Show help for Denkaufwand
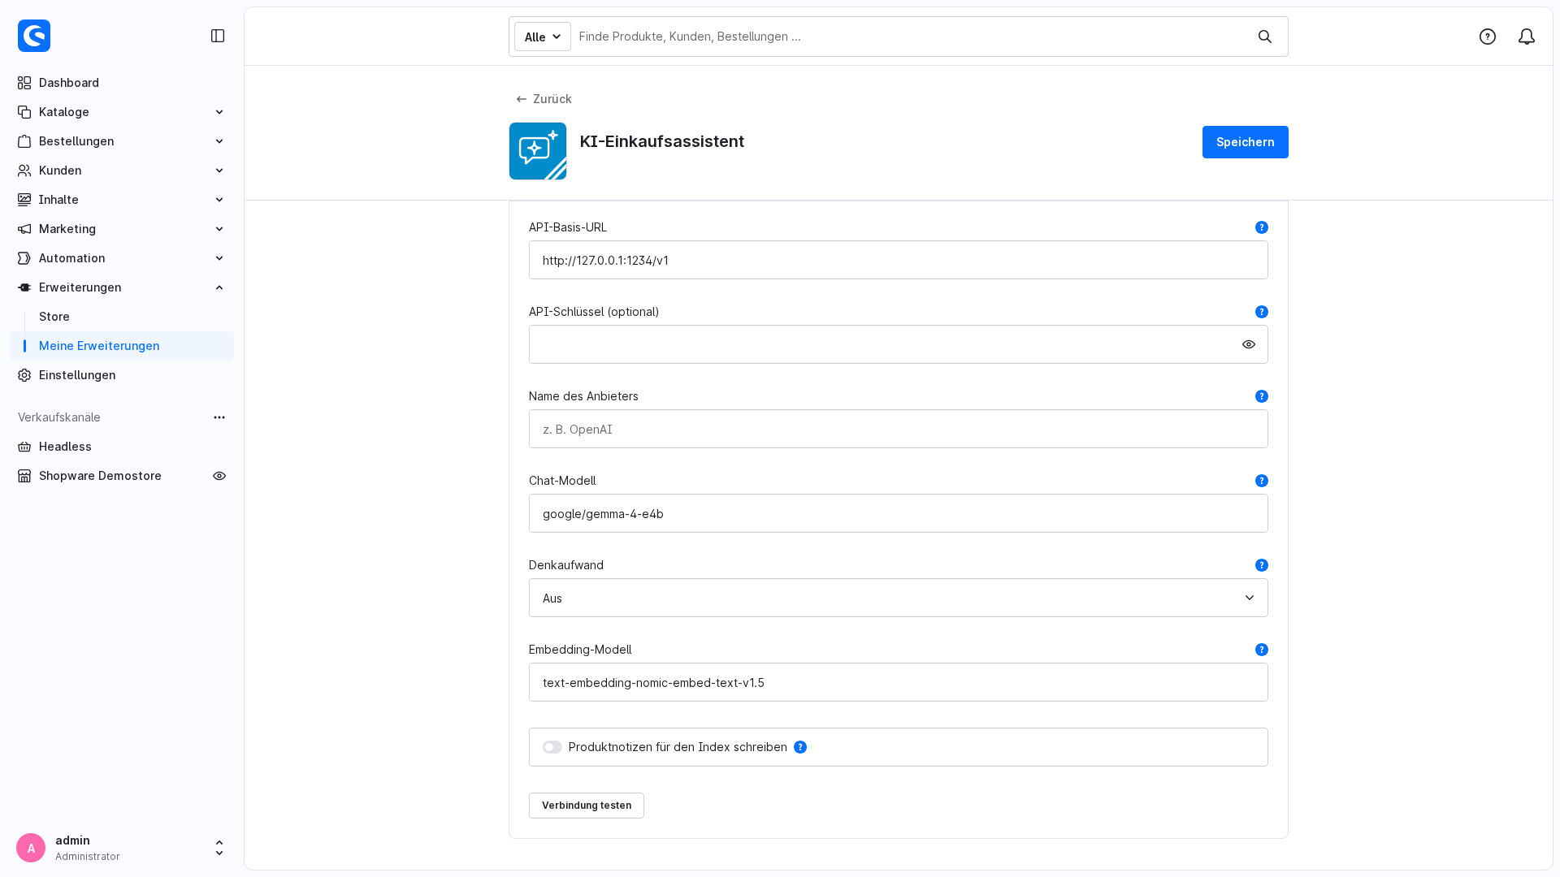 (x=1262, y=565)
